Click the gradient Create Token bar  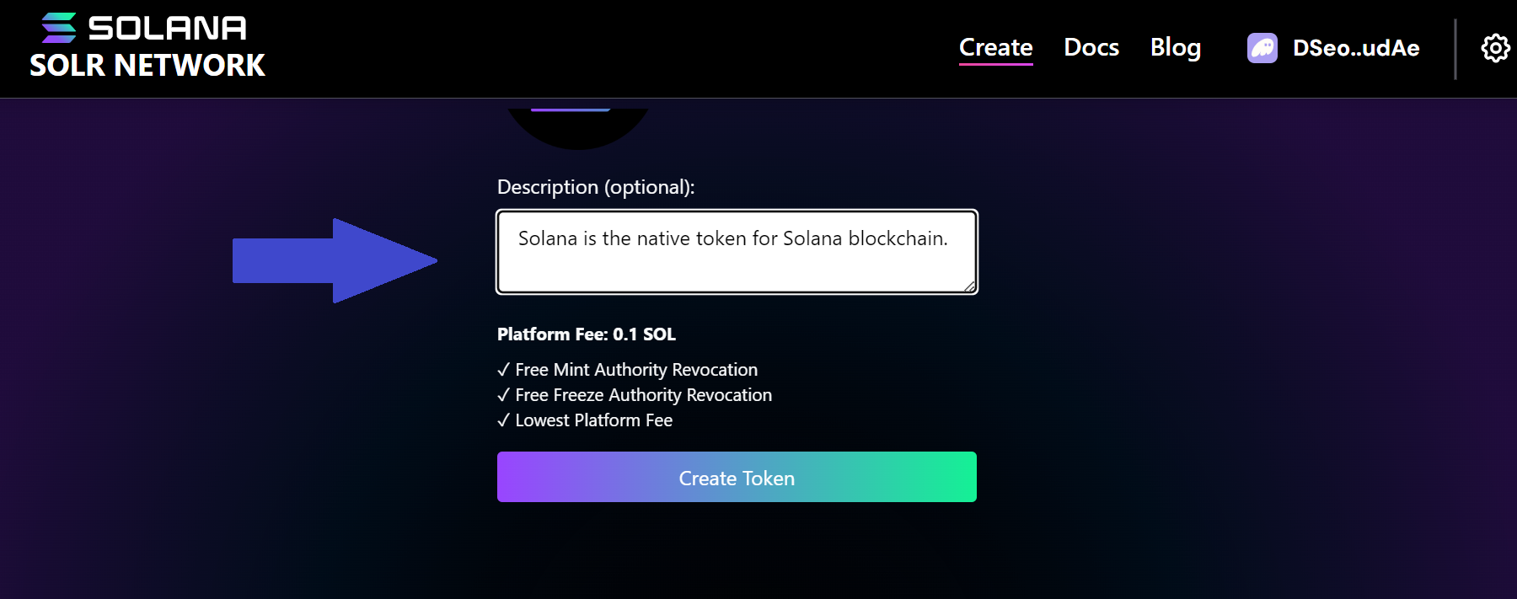click(x=737, y=477)
